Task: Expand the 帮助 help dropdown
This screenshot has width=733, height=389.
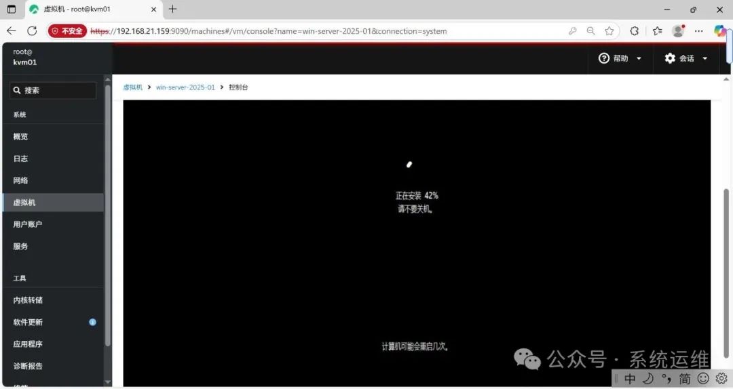Action: point(620,58)
